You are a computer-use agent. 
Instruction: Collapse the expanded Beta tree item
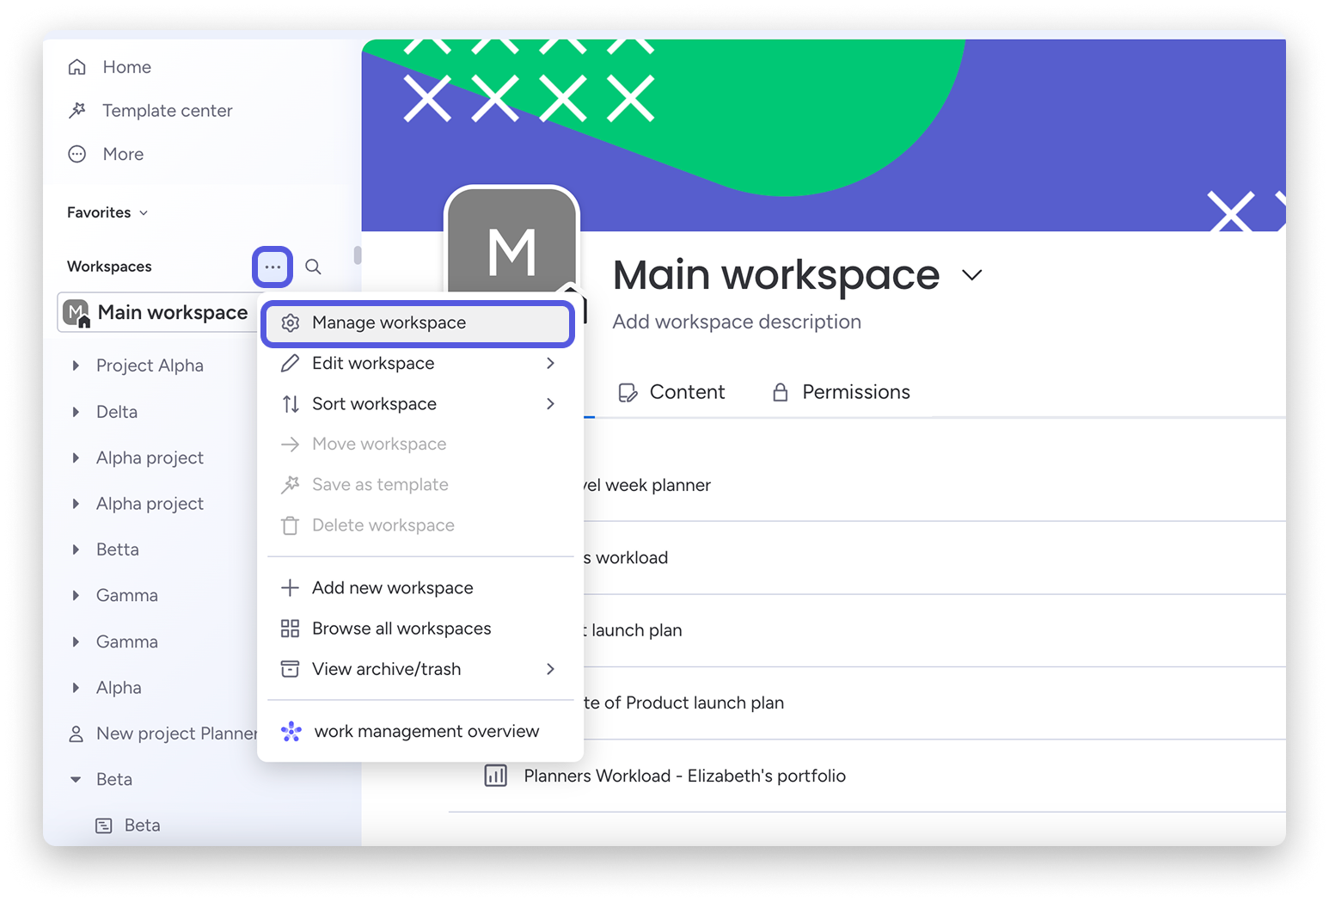pyautogui.click(x=76, y=779)
